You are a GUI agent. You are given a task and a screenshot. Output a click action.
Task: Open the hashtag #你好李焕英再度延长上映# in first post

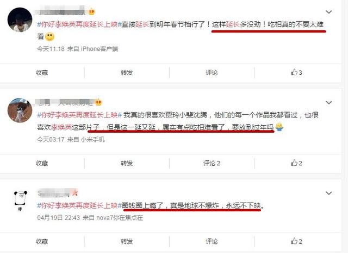79,24
